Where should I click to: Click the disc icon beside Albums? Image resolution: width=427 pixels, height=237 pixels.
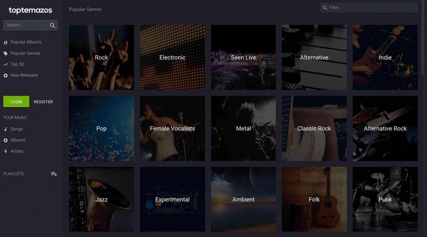pos(5,140)
